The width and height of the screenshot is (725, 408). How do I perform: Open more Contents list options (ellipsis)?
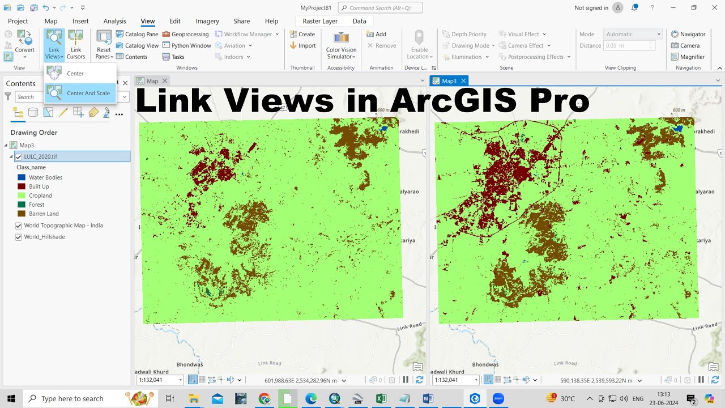point(119,114)
